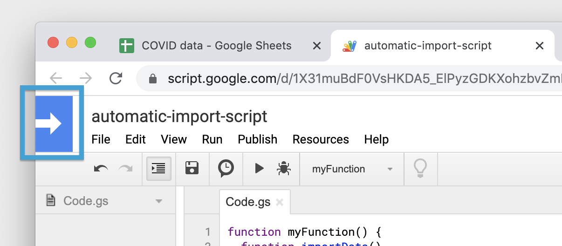Open the View menu

[x=174, y=139]
